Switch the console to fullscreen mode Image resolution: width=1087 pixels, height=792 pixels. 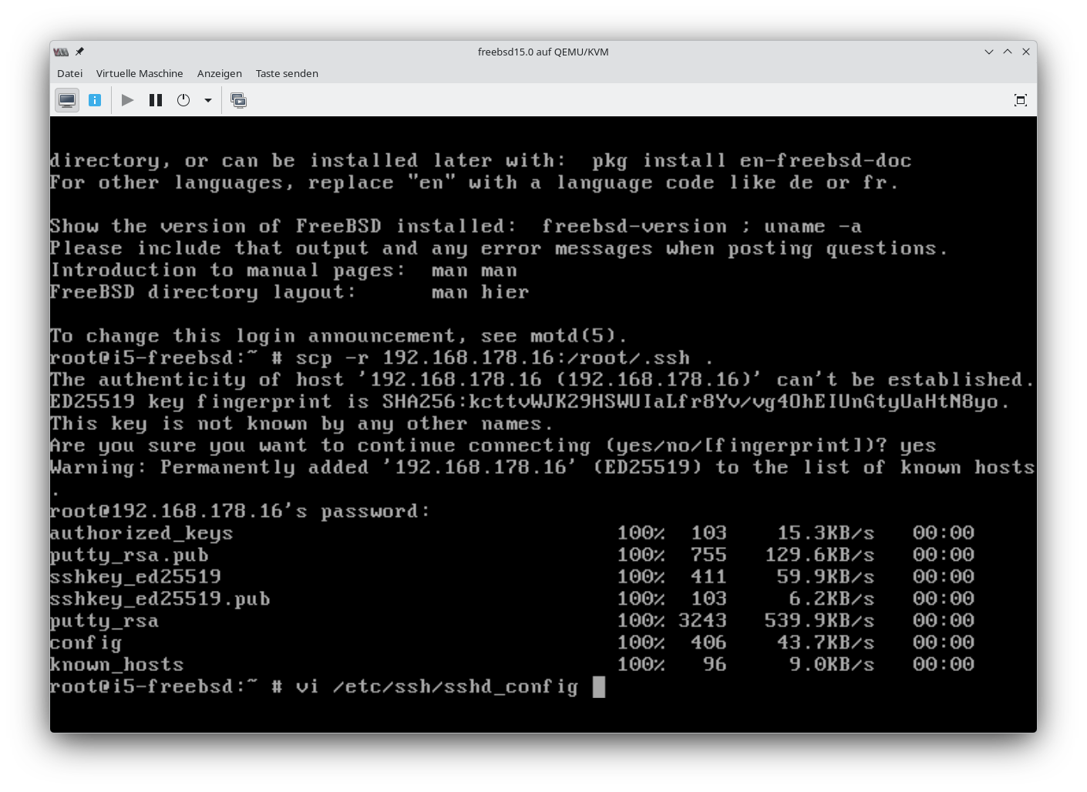pos(1021,100)
